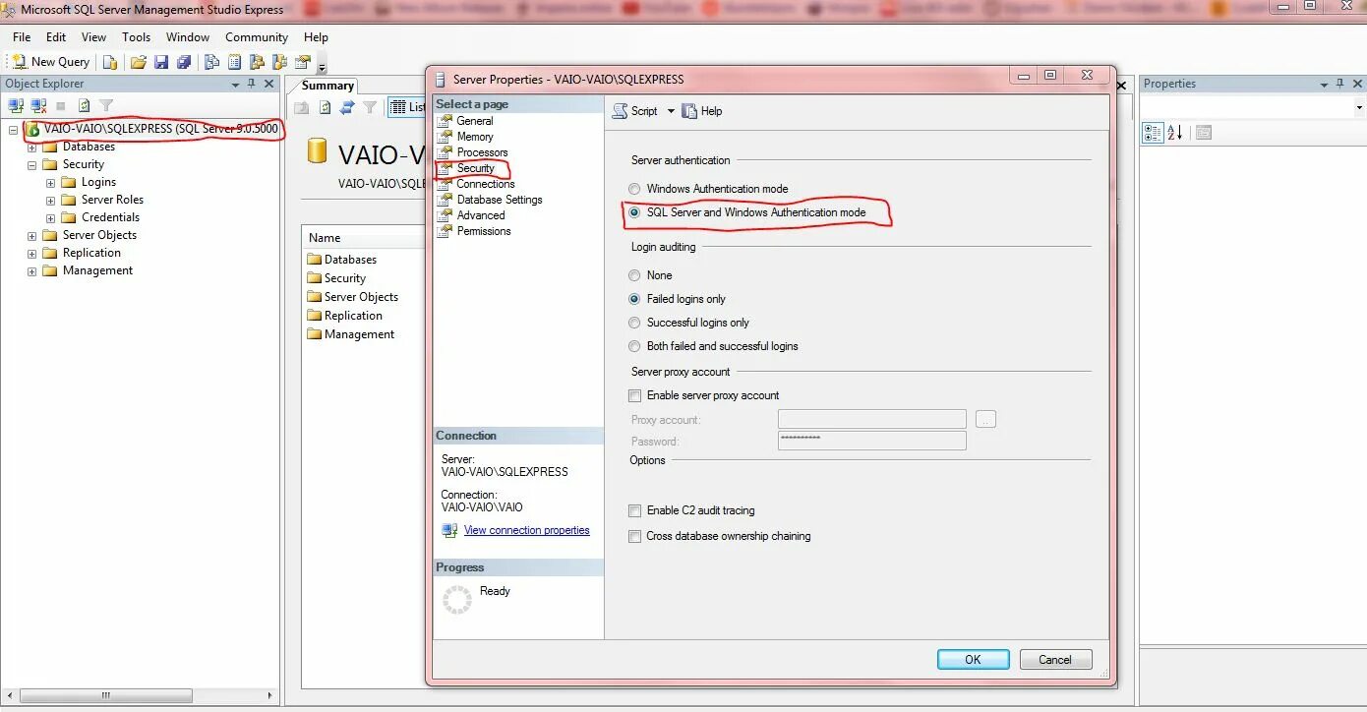This screenshot has height=712, width=1367.
Task: Click the Up folder icon in Summary toolbar
Action: (302, 107)
